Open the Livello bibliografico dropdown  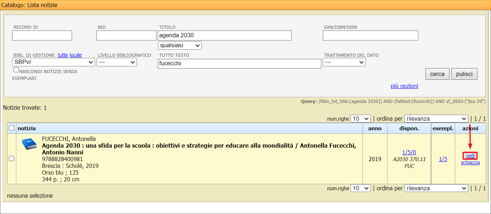tap(116, 62)
